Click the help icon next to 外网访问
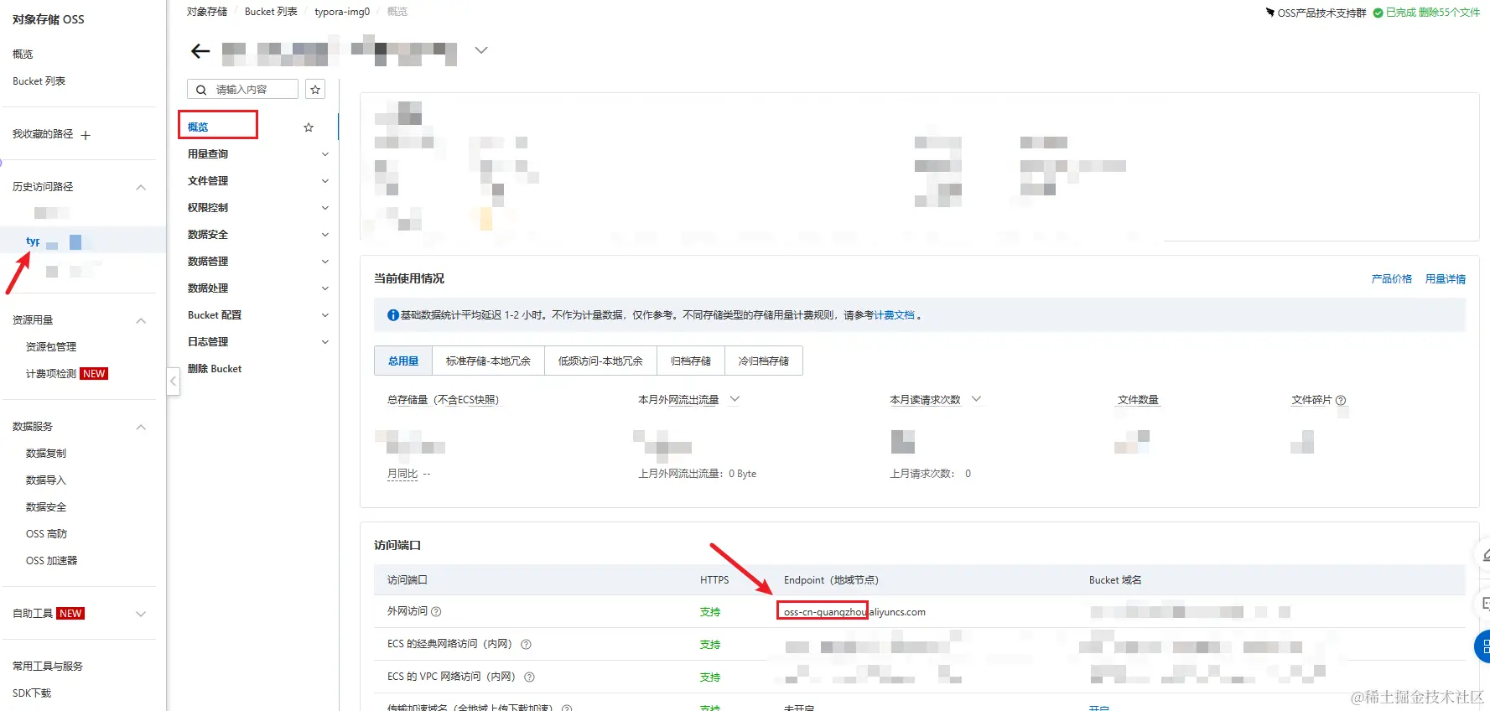This screenshot has width=1490, height=711. click(436, 612)
